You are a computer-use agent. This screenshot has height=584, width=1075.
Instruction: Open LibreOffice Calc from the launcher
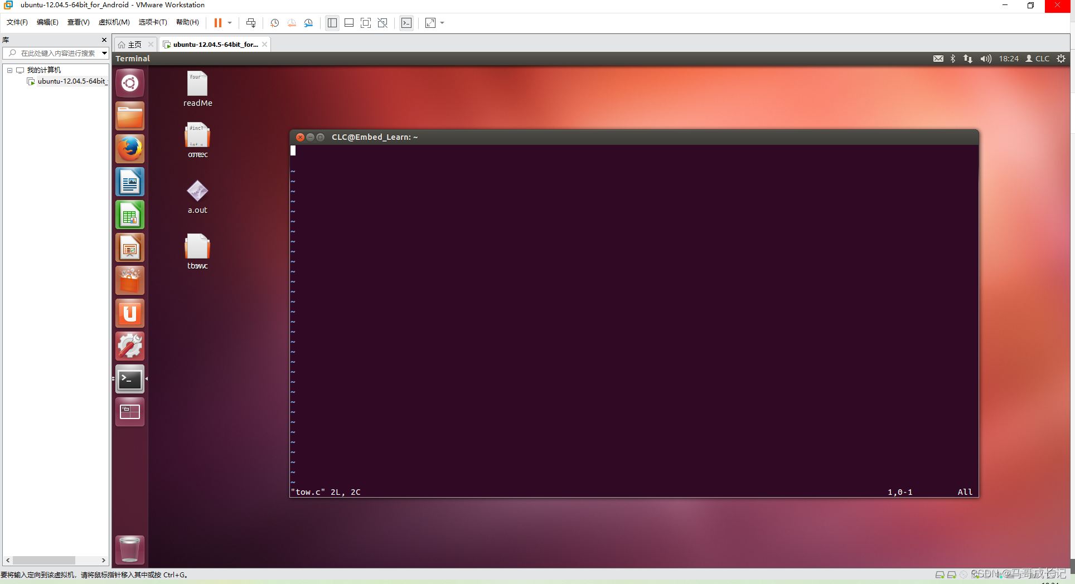click(130, 215)
